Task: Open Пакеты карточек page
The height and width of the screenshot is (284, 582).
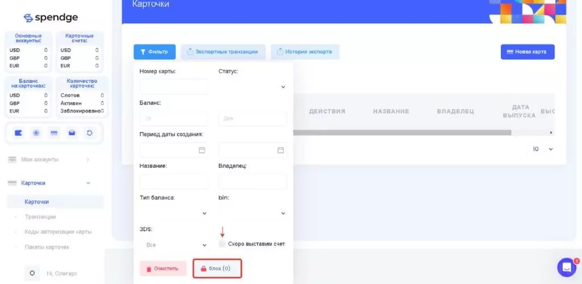Action: coord(47,247)
